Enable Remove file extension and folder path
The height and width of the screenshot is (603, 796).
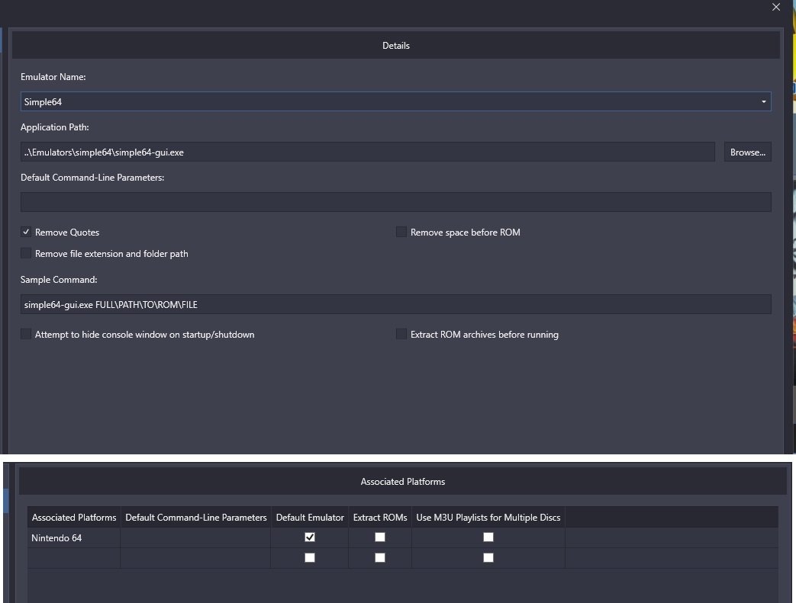pyautogui.click(x=26, y=253)
